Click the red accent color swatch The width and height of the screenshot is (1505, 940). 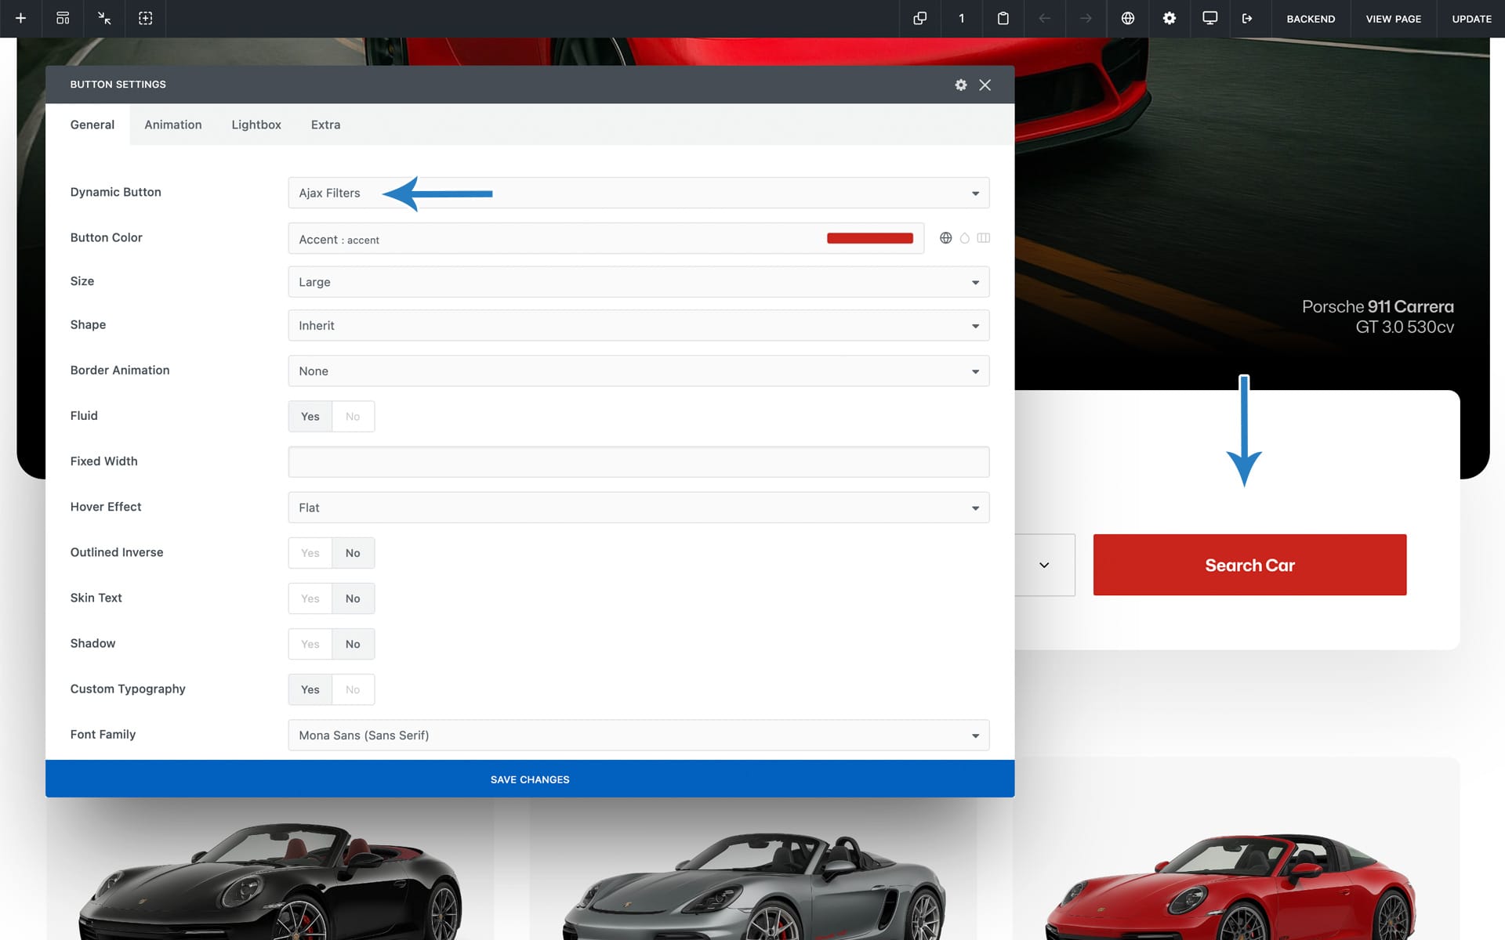tap(869, 239)
